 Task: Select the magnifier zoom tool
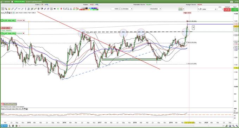tap(6, 9)
